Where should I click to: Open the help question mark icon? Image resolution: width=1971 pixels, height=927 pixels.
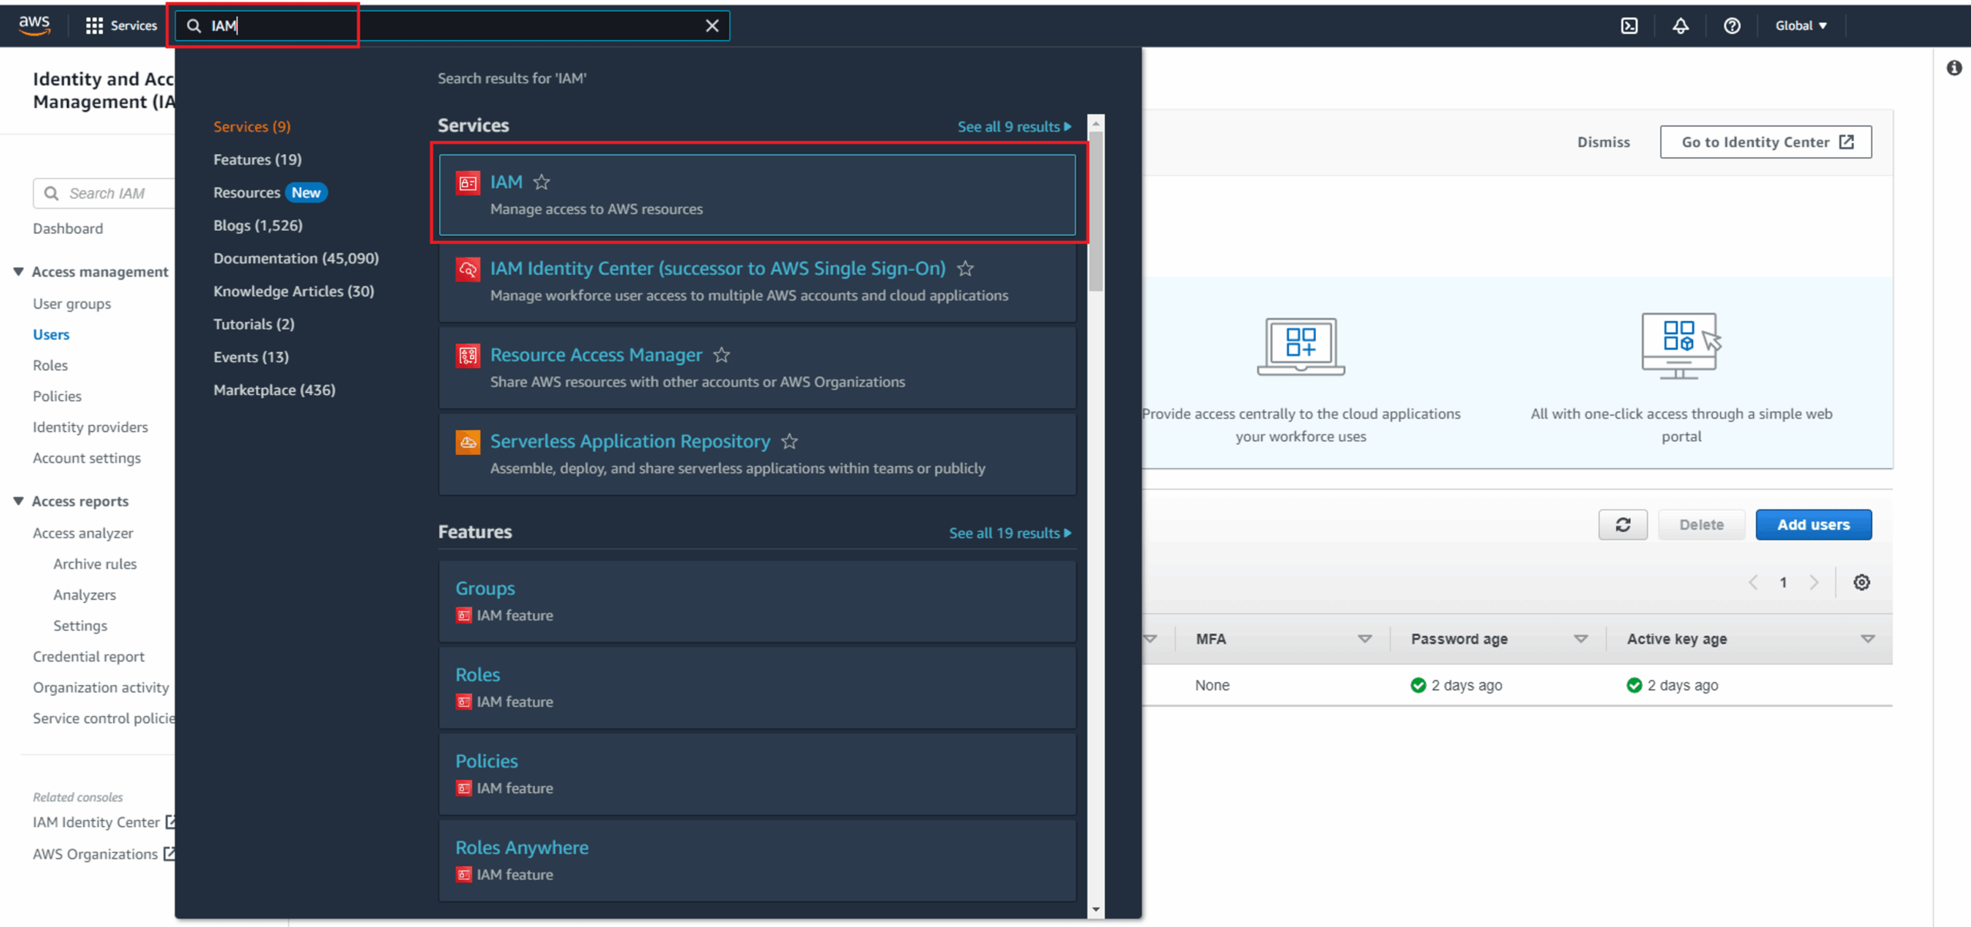pyautogui.click(x=1732, y=25)
